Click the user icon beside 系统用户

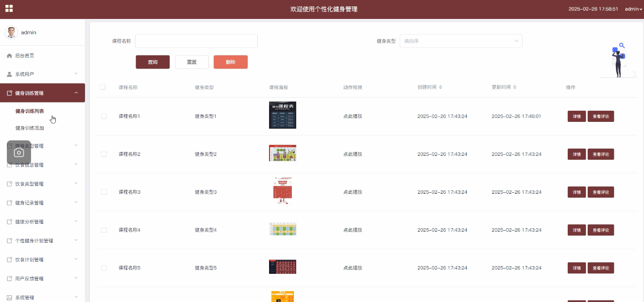pyautogui.click(x=9, y=74)
